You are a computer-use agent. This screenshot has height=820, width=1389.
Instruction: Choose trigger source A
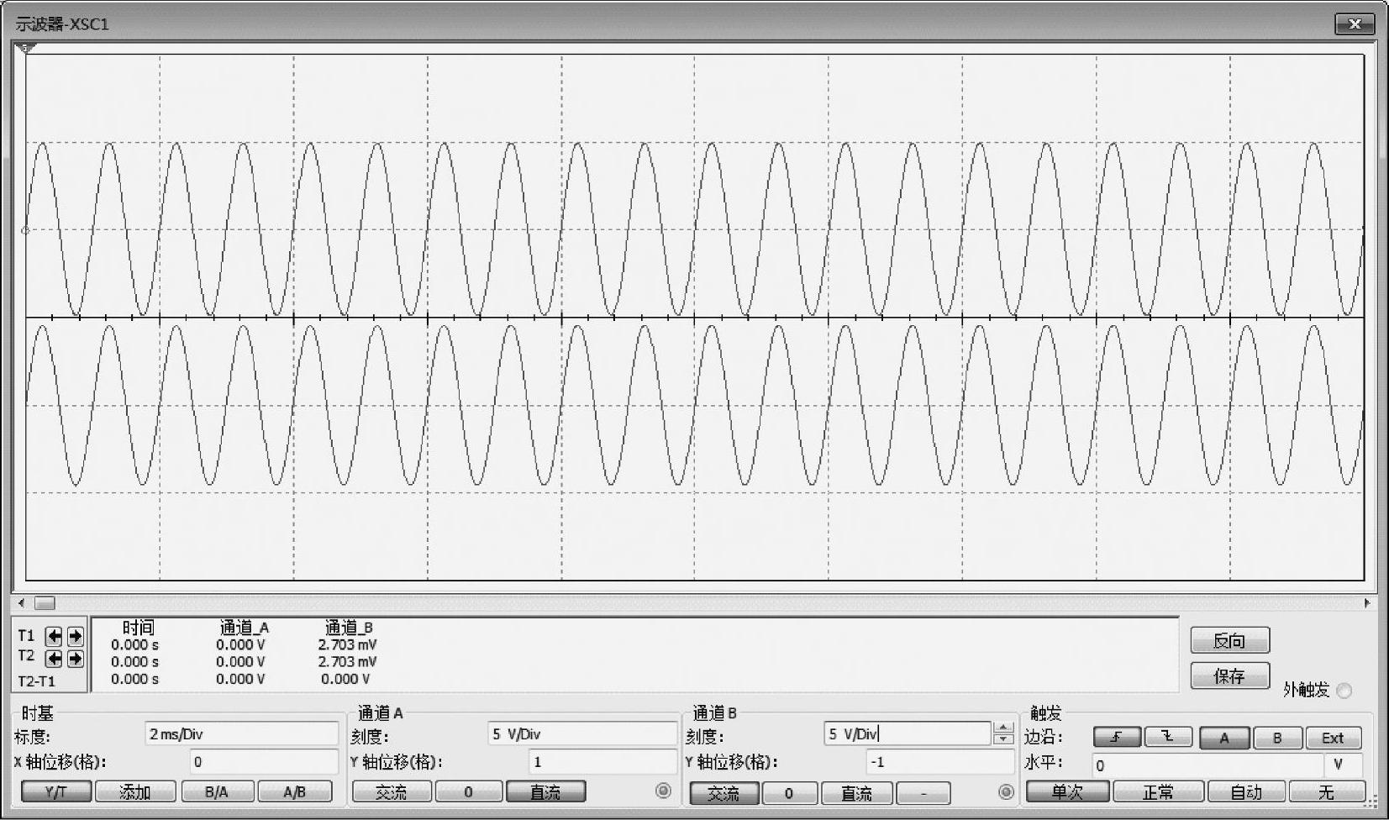[1224, 738]
